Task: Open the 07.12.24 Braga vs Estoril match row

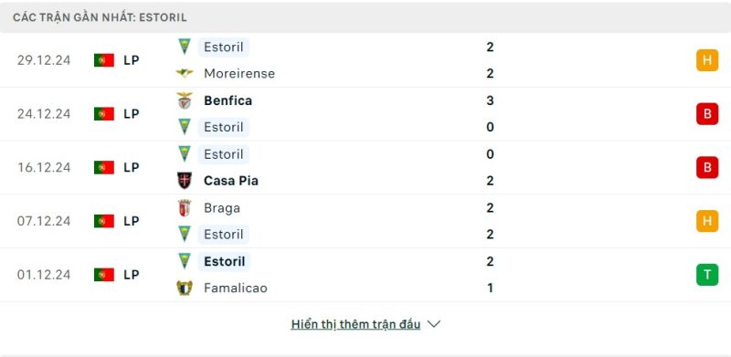Action: coord(365,221)
